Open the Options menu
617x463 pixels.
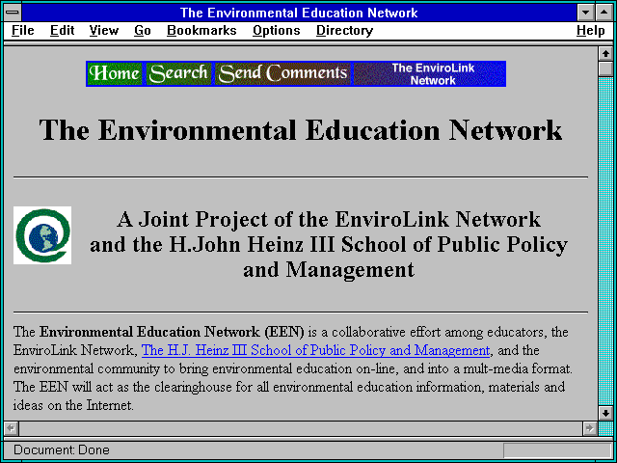pos(277,31)
